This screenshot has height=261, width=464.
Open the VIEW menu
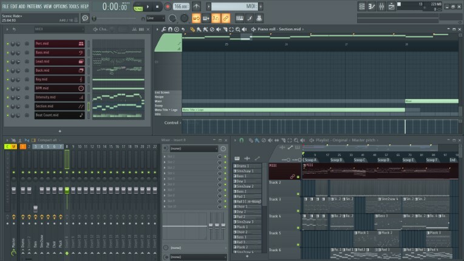(x=47, y=6)
